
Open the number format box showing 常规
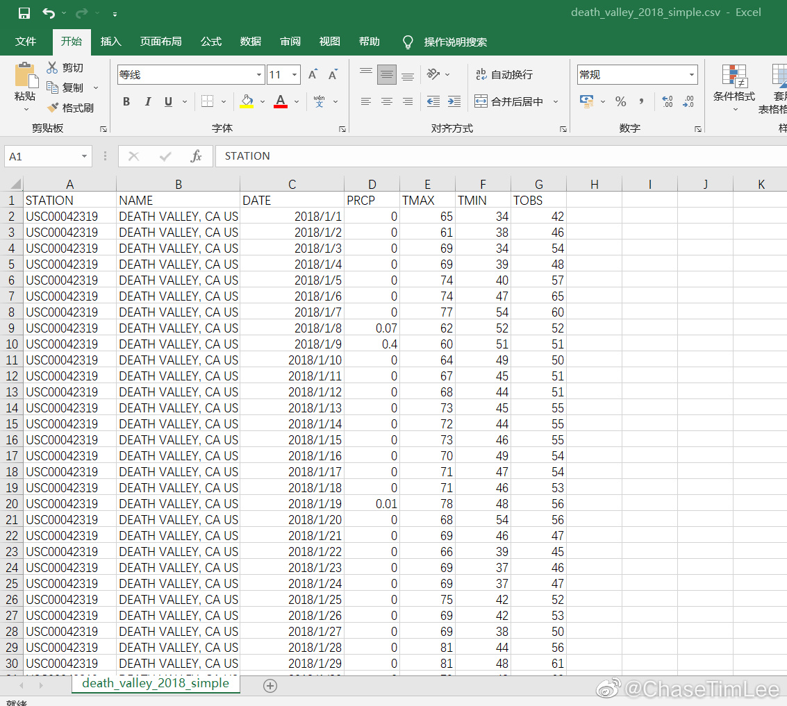[638, 75]
